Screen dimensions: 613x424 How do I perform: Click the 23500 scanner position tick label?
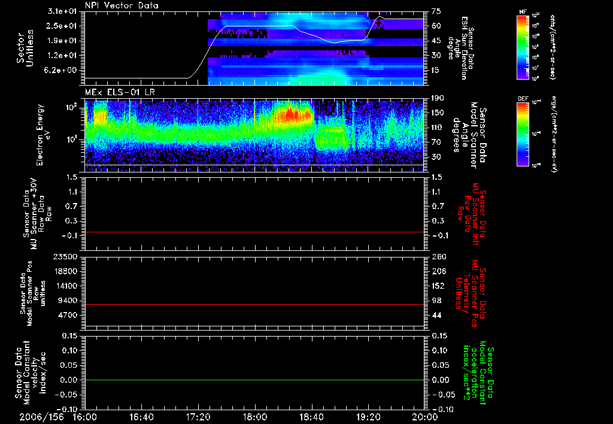coord(66,256)
